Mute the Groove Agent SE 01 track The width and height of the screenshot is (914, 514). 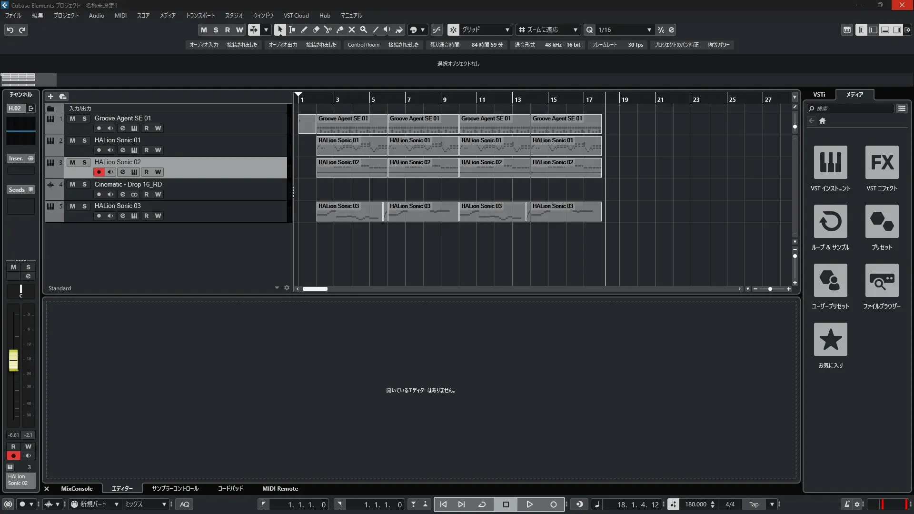point(72,119)
